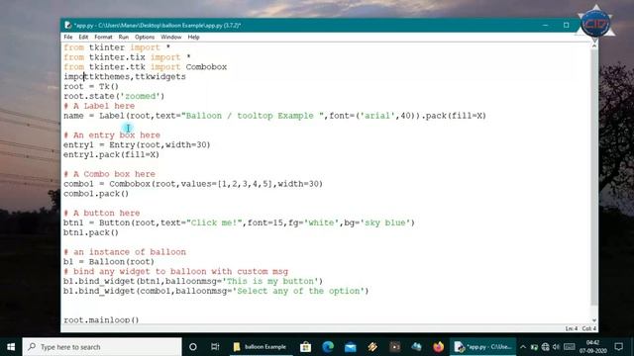Maximize the IDLE editor window
Viewport: 634px width, 356px height.
[x=566, y=25]
